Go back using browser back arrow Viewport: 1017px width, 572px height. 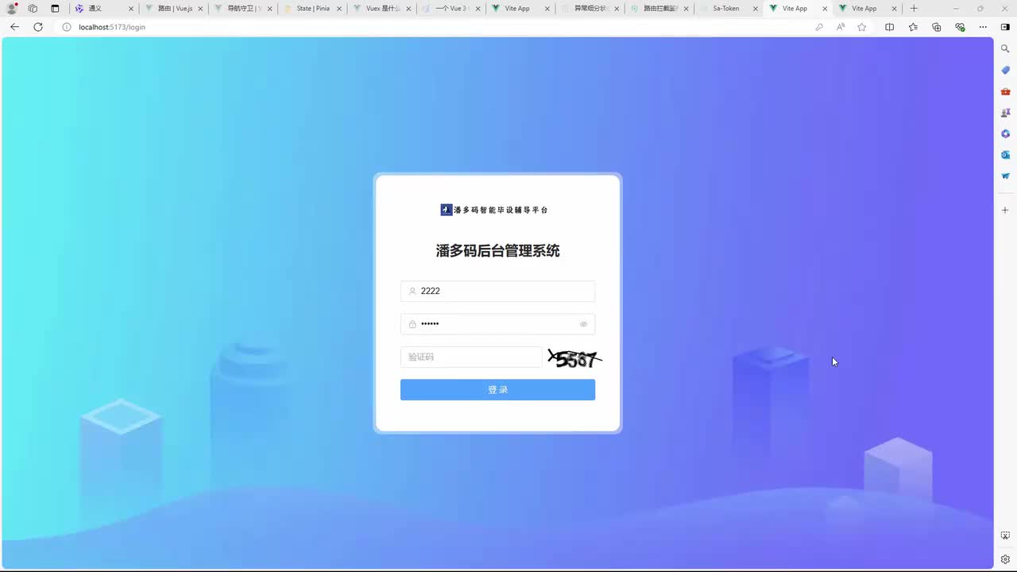(x=14, y=27)
